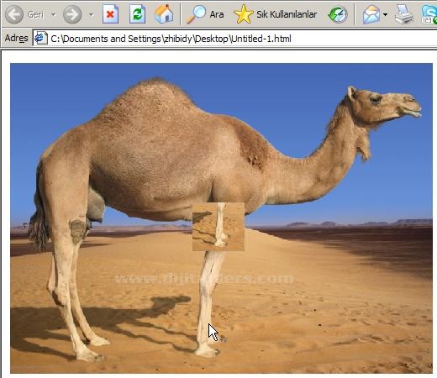This screenshot has height=378, width=437.
Task: Expand the back button history dropdown
Action: point(53,15)
